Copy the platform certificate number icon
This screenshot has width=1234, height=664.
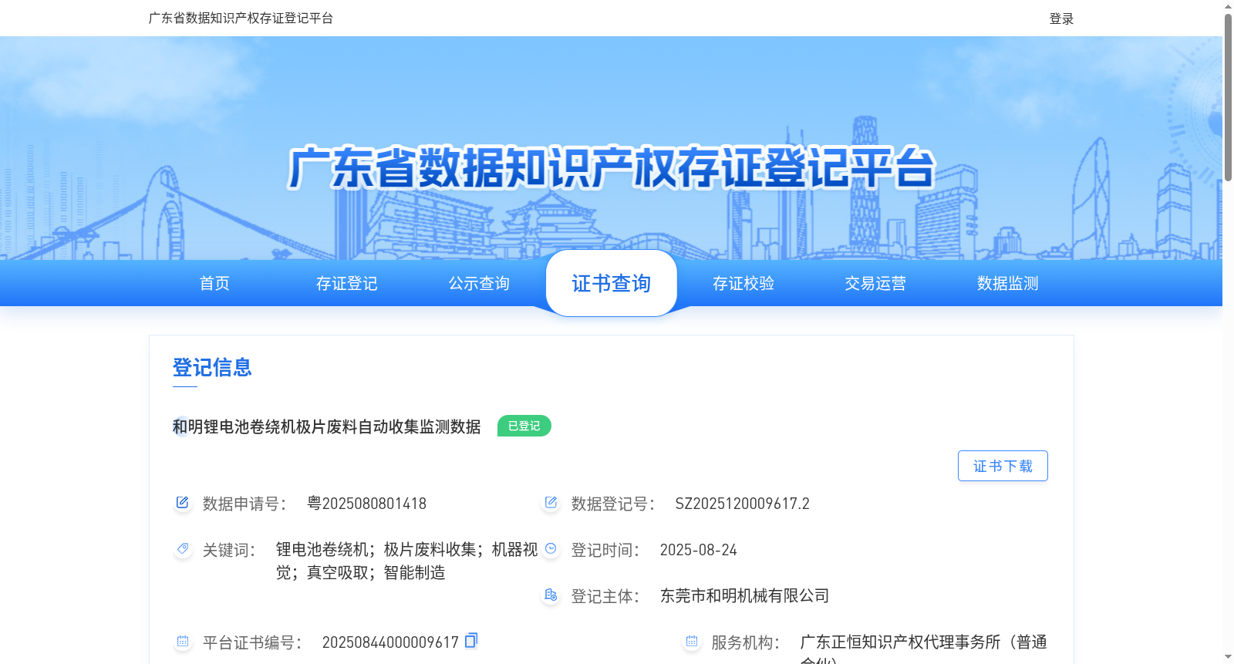(471, 640)
